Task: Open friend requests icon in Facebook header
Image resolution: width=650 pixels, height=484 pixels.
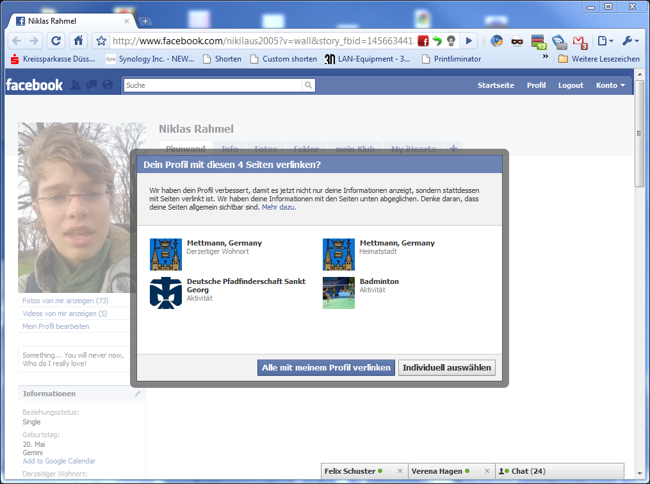Action: (76, 85)
